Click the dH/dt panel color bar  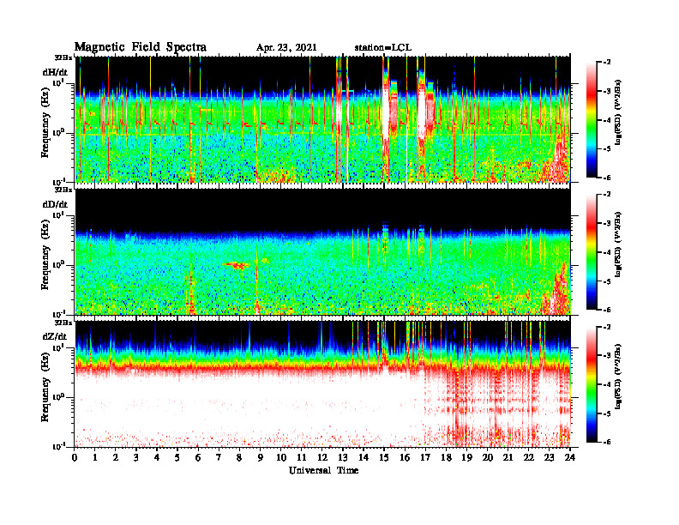pyautogui.click(x=592, y=119)
